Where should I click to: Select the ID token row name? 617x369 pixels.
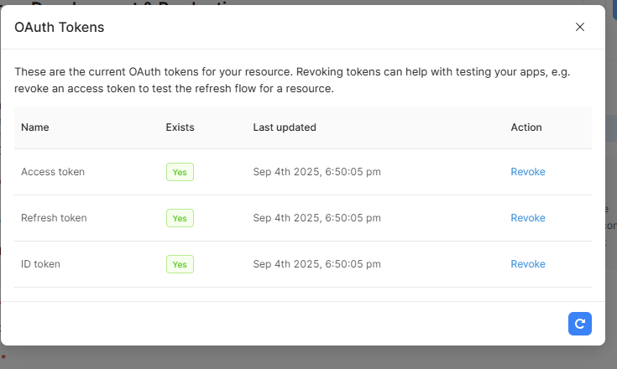click(x=40, y=264)
